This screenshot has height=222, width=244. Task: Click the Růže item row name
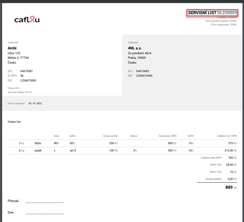pos(38,143)
